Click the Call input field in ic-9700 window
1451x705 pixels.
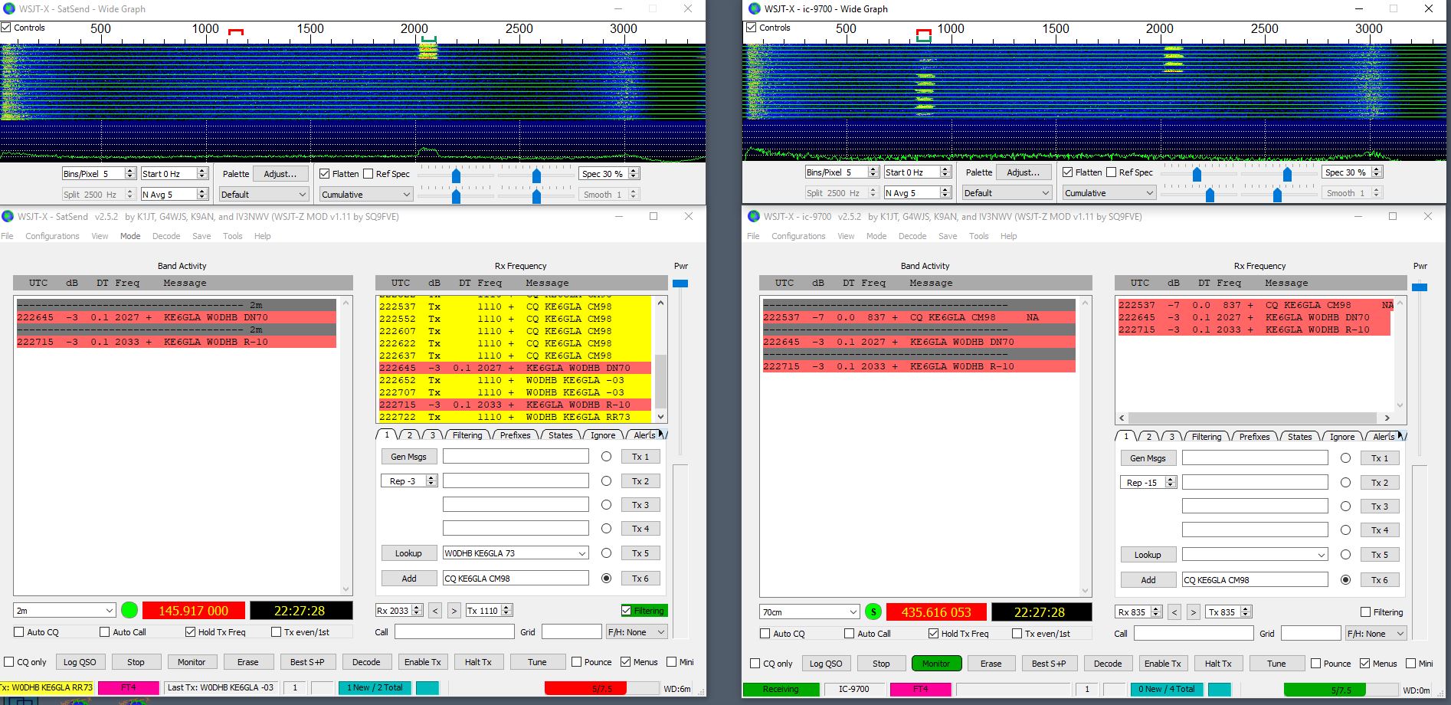click(x=1193, y=634)
